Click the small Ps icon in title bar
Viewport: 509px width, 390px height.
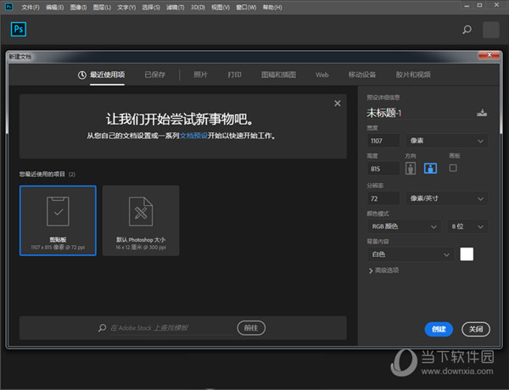(9, 7)
